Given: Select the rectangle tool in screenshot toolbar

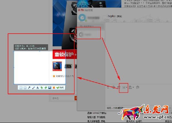Looking at the screenshot, I should click(x=21, y=87).
